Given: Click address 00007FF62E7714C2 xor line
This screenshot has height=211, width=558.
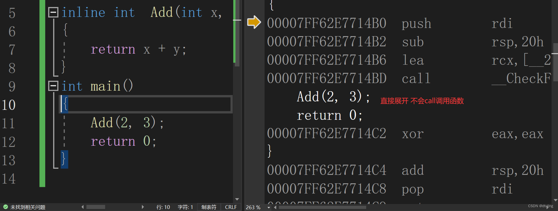Looking at the screenshot, I should [405, 134].
